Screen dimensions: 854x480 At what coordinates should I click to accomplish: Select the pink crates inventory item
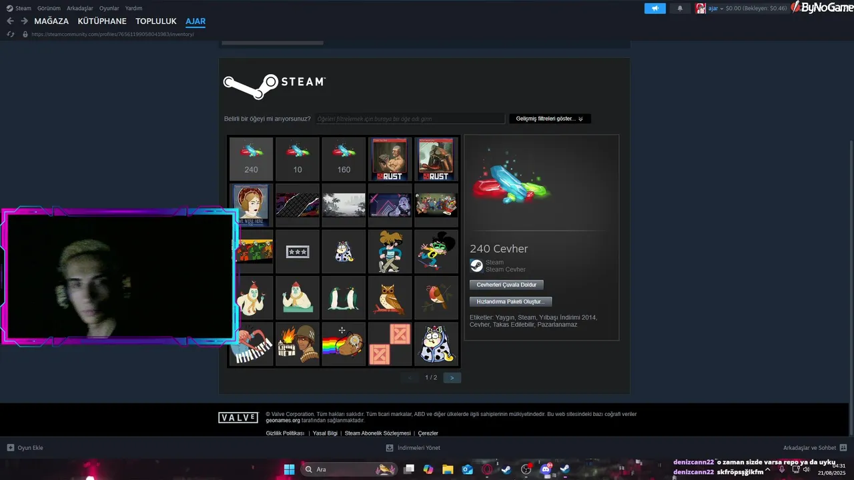(390, 344)
